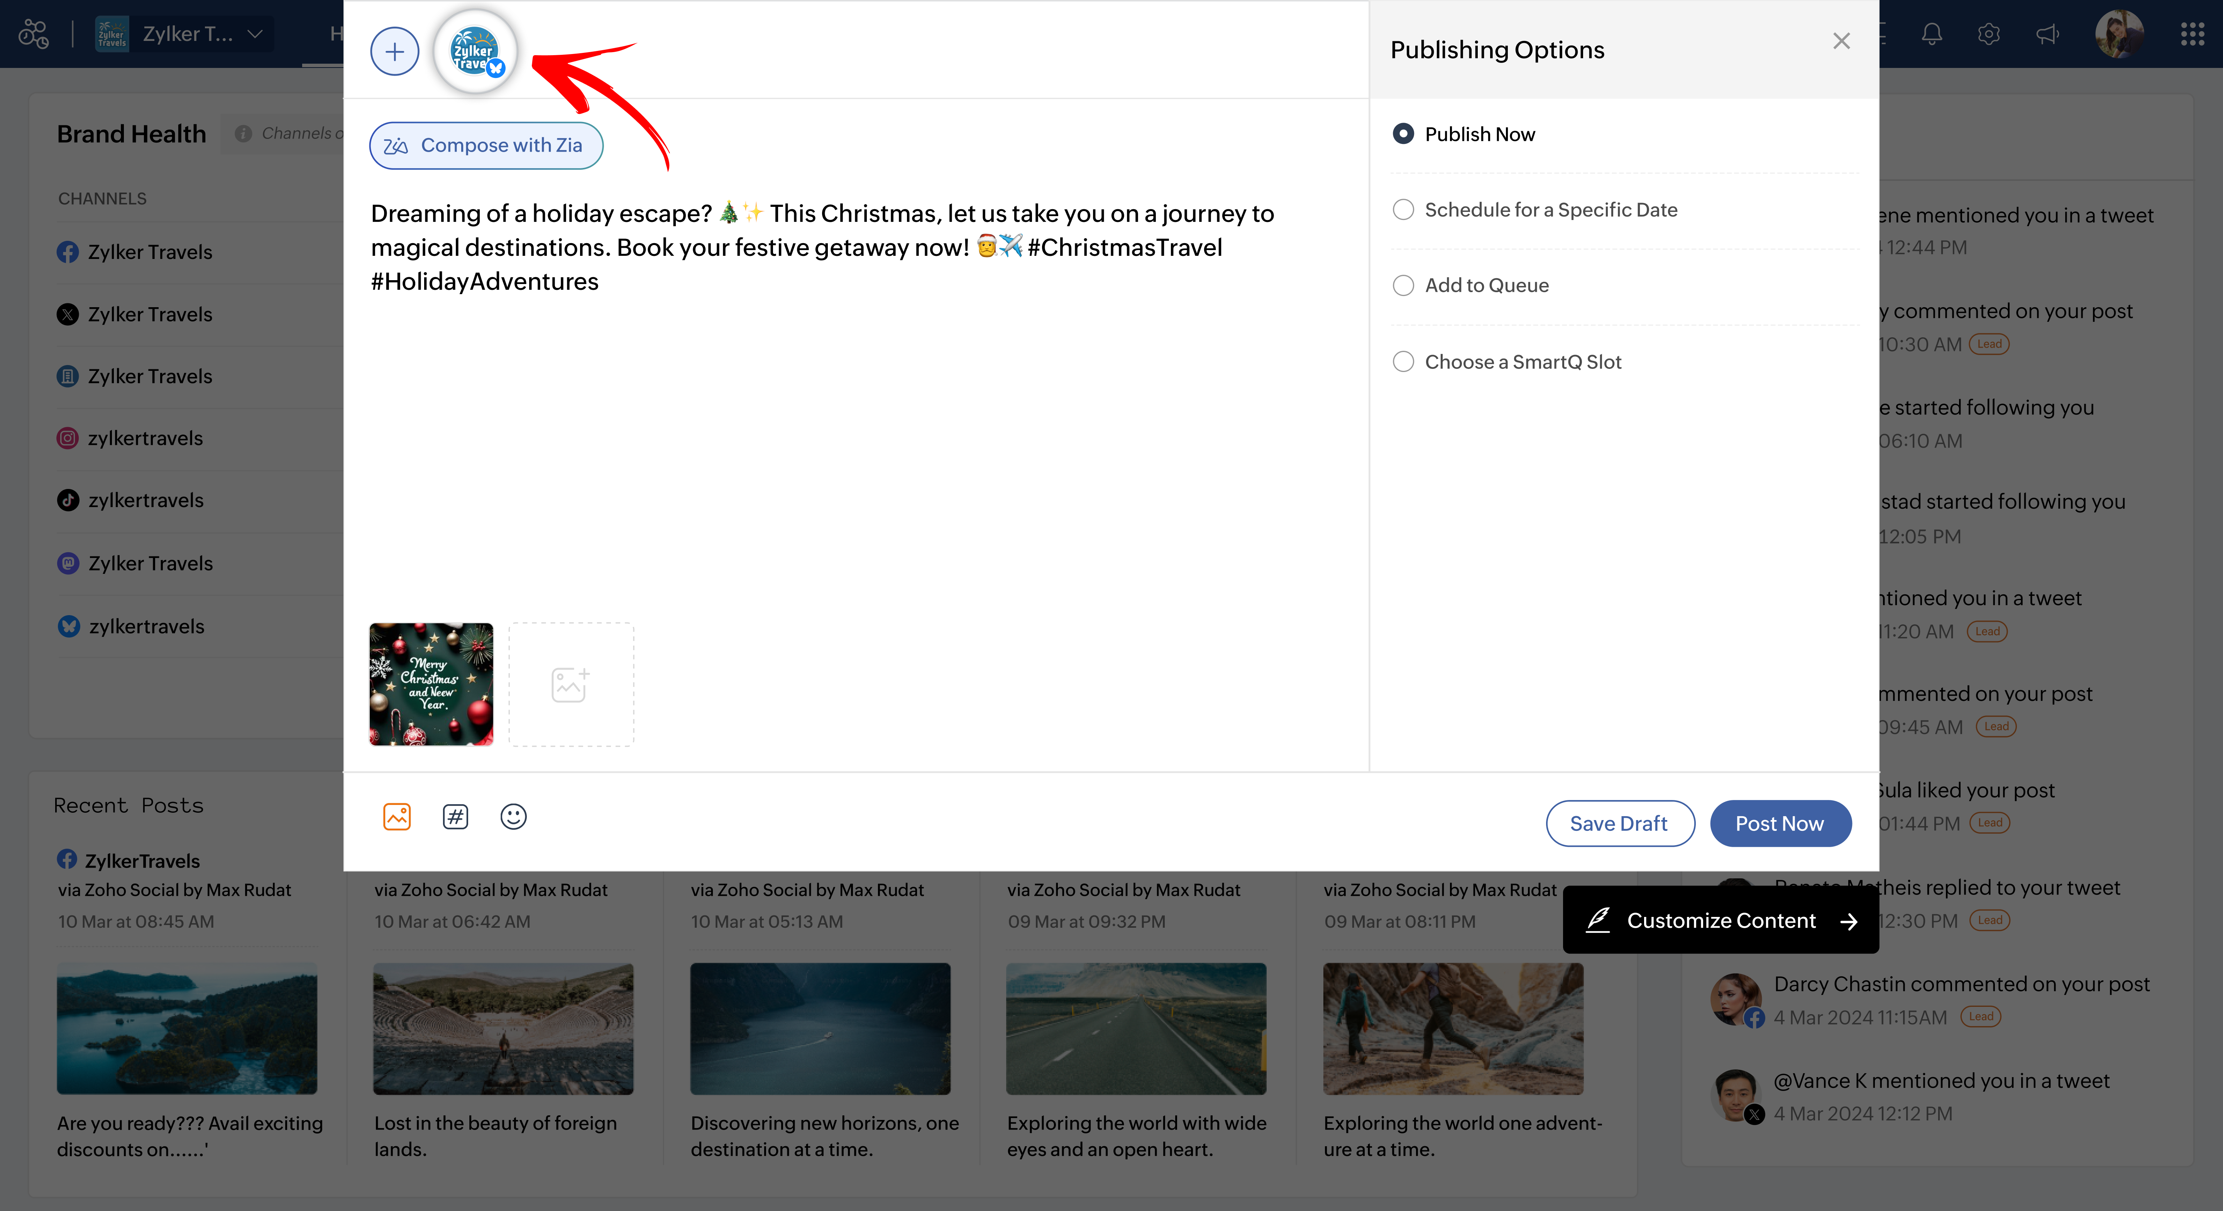The width and height of the screenshot is (2223, 1211).
Task: Click the add channel plus icon
Action: (394, 52)
